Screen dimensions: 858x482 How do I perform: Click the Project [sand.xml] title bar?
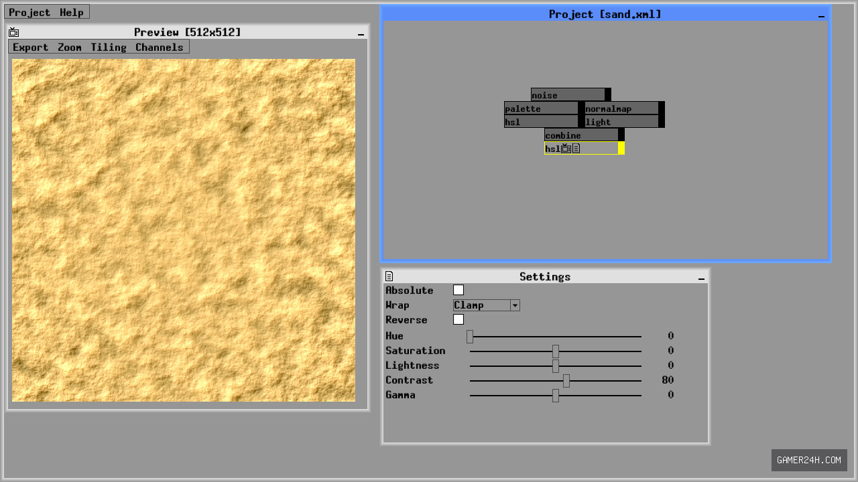click(605, 14)
